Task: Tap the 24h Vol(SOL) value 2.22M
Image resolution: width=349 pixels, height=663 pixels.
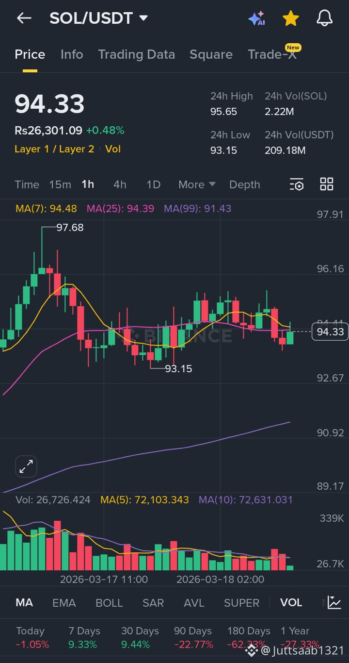Action: coord(279,112)
